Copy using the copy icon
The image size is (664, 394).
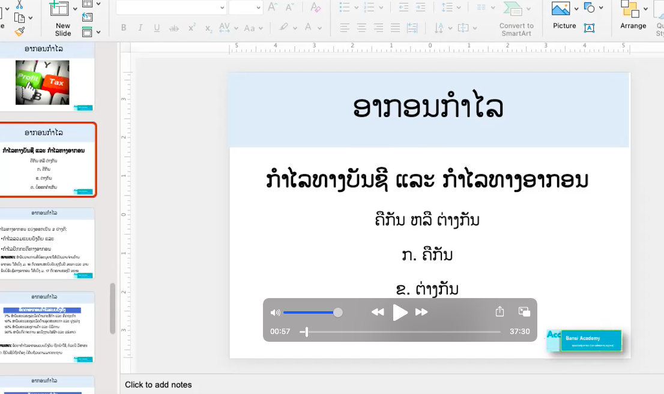19,18
